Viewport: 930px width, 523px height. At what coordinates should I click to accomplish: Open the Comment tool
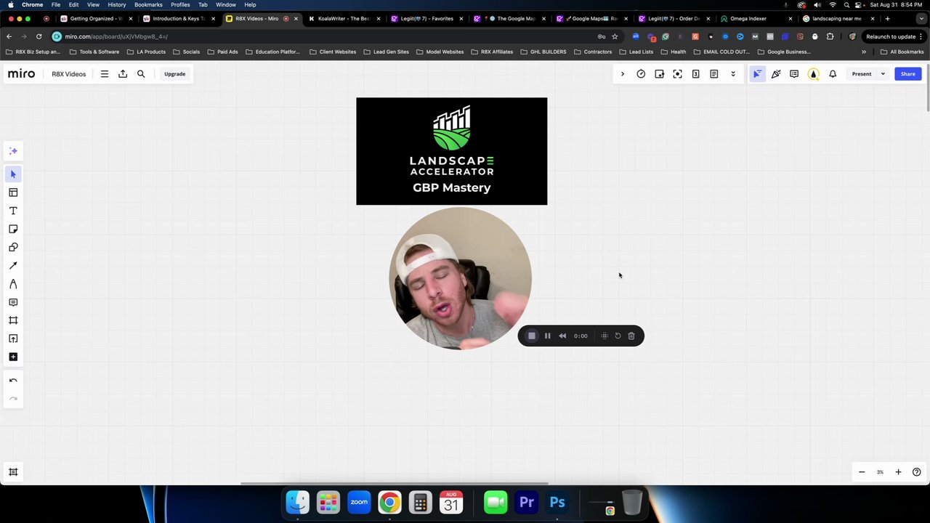click(x=13, y=302)
